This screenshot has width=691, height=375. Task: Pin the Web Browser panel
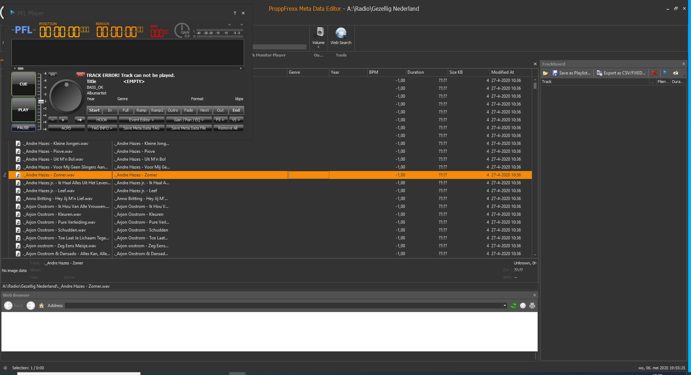pos(534,295)
